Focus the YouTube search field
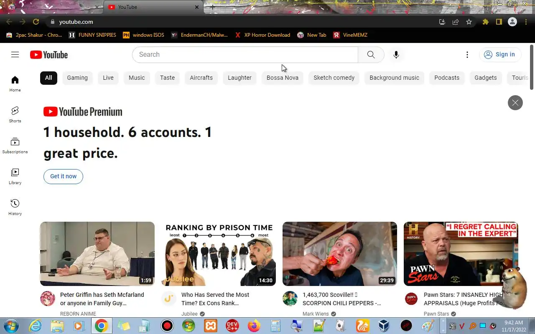Viewport: 535px width, 334px height. [245, 55]
